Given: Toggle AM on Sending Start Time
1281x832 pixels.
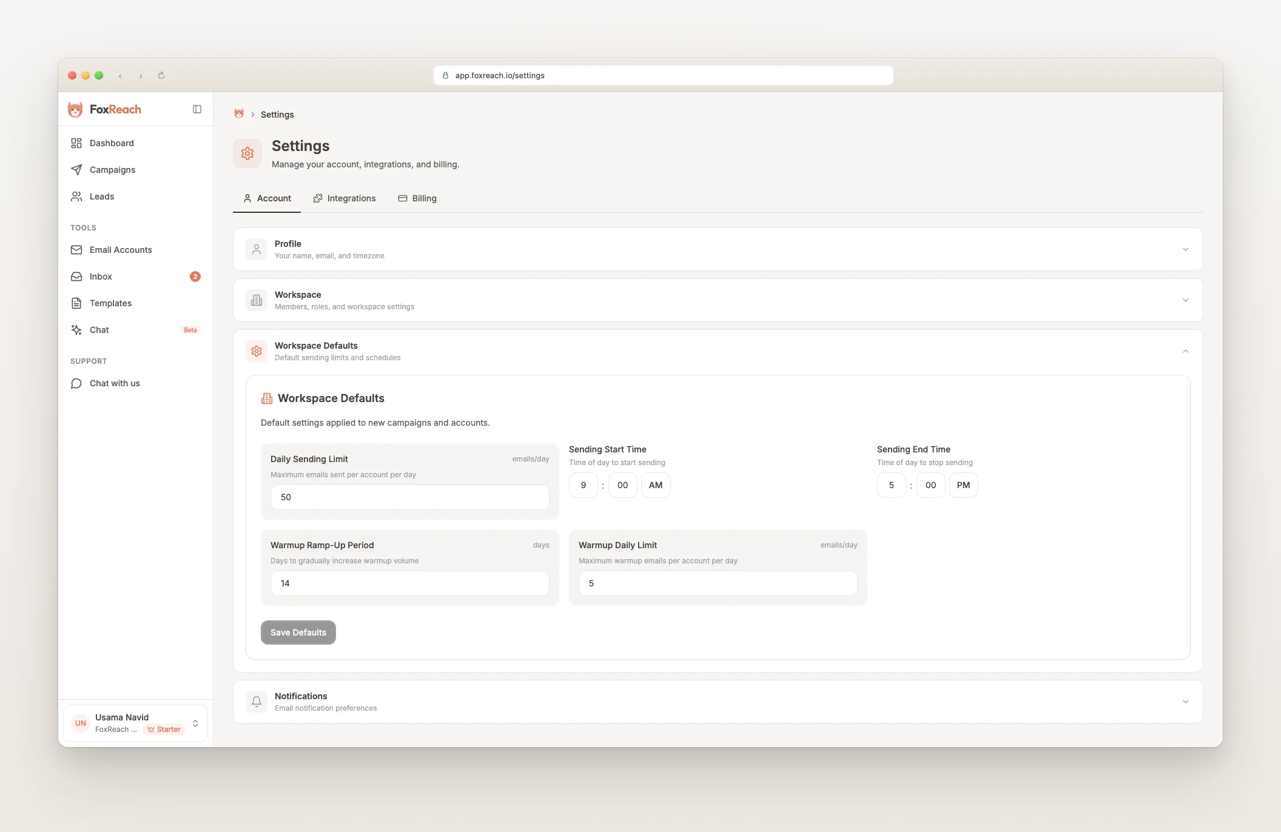Looking at the screenshot, I should (655, 485).
